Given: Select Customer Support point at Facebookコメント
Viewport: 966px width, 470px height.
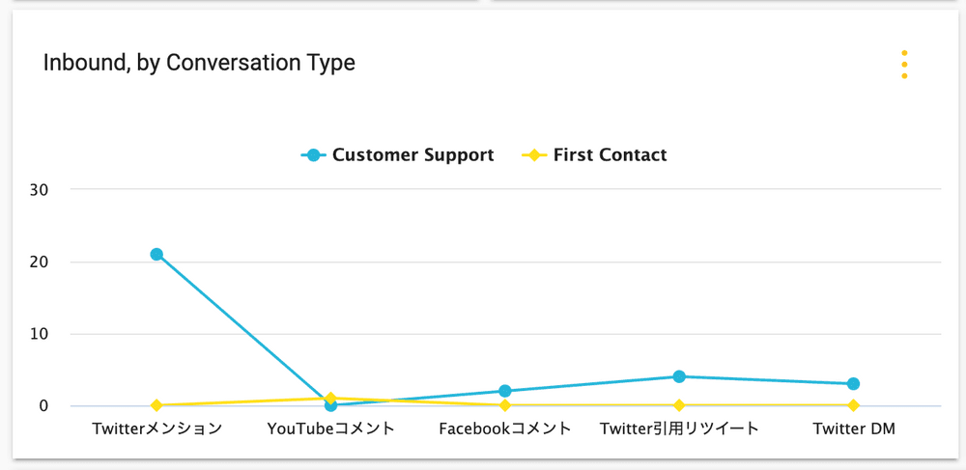Looking at the screenshot, I should pyautogui.click(x=505, y=391).
